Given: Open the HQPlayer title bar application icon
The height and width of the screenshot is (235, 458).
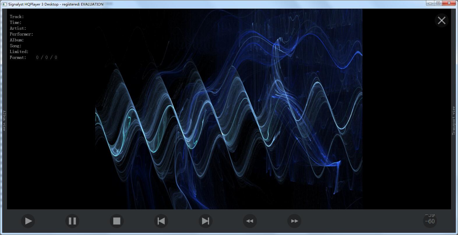Looking at the screenshot, I should (5, 4).
